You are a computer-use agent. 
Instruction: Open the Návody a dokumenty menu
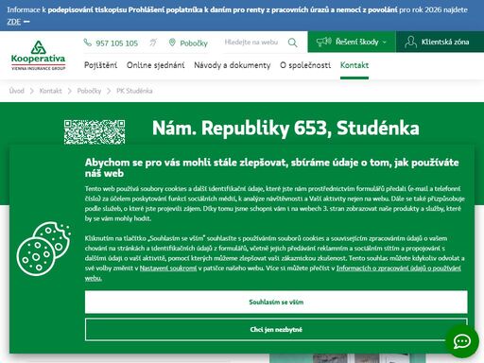(x=233, y=65)
